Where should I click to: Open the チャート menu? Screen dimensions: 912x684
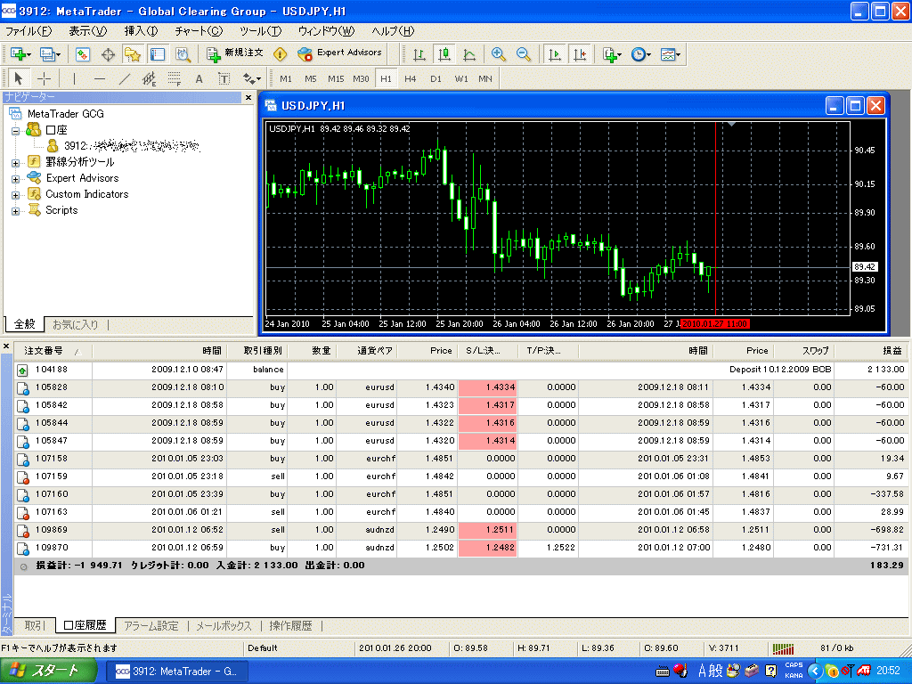(198, 31)
